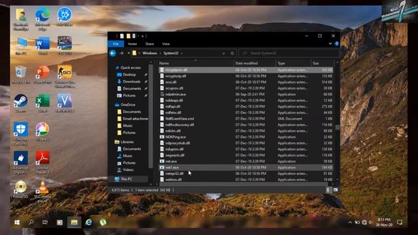The width and height of the screenshot is (418, 235).
Task: Open the Home ribbon tab
Action: pyautogui.click(x=132, y=44)
